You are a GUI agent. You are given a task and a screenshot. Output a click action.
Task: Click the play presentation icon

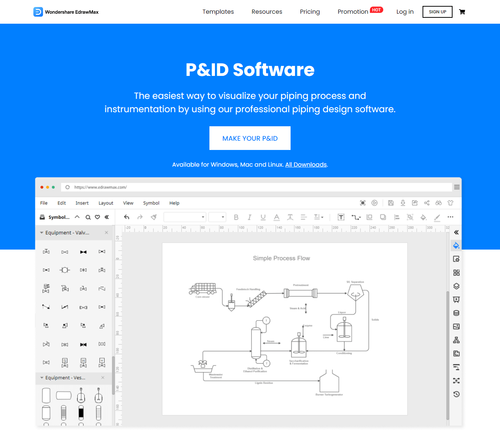(x=375, y=203)
